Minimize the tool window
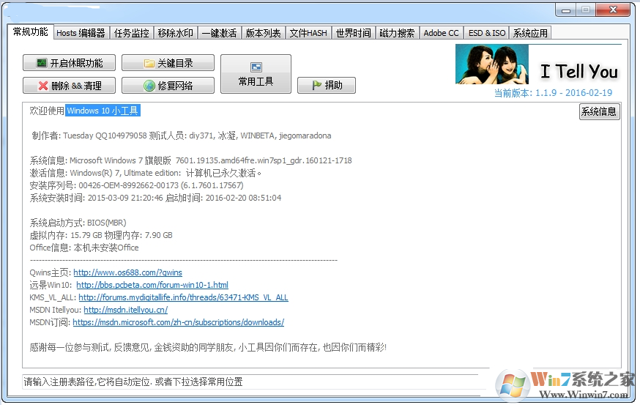 (x=566, y=10)
